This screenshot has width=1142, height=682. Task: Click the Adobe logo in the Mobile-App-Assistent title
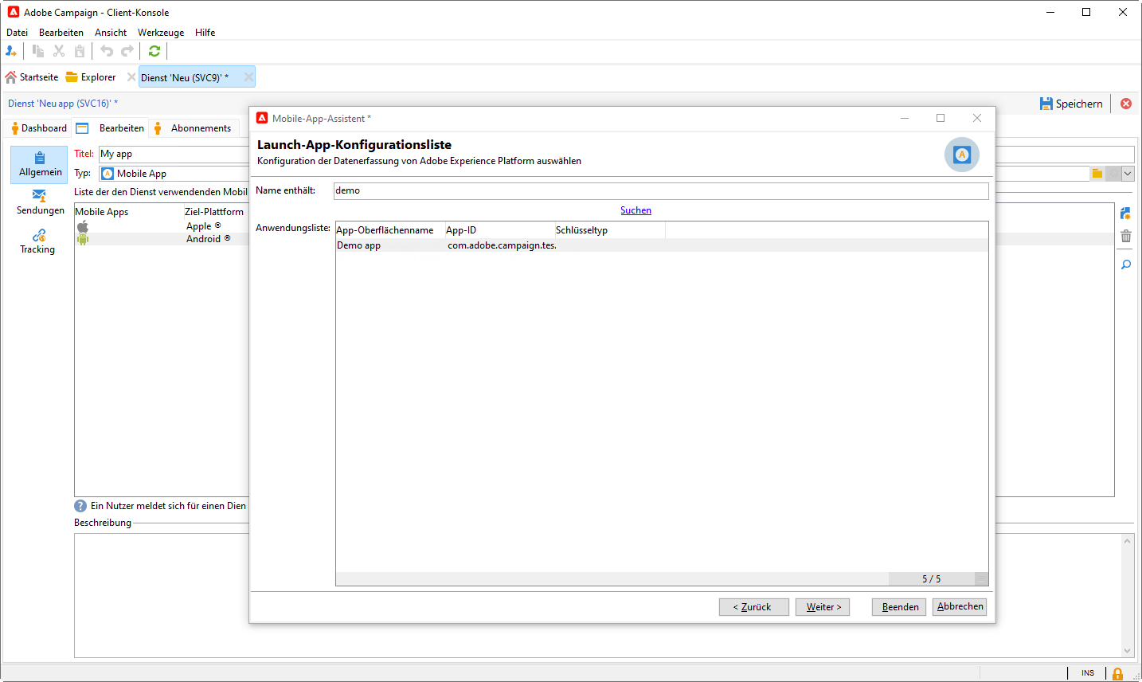[262, 118]
